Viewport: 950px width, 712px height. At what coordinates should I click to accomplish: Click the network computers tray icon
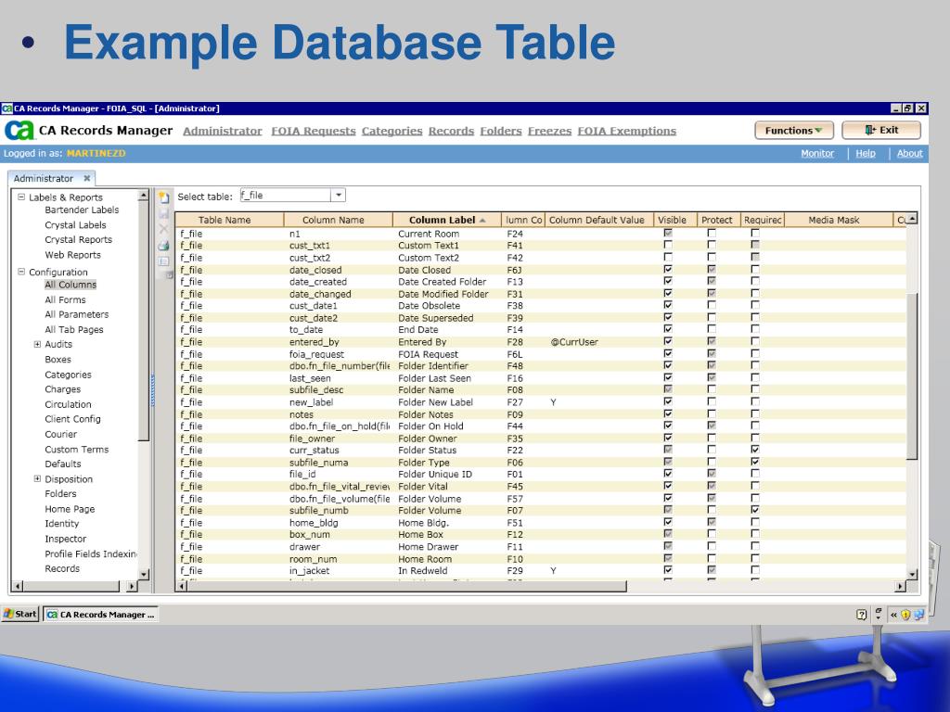pos(919,615)
